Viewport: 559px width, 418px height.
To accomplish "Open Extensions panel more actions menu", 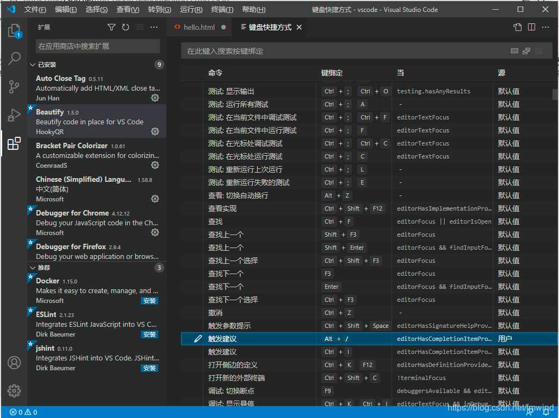I will coord(154,27).
